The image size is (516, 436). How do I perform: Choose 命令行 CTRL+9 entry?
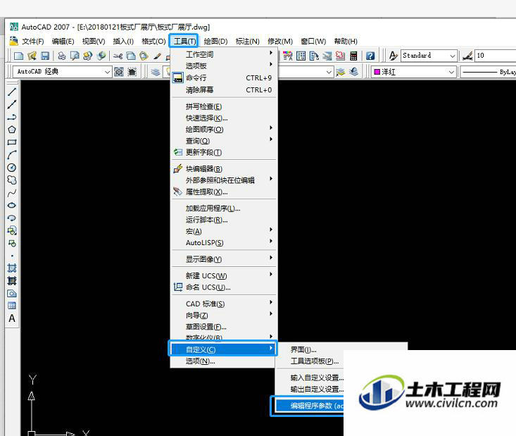(x=224, y=77)
